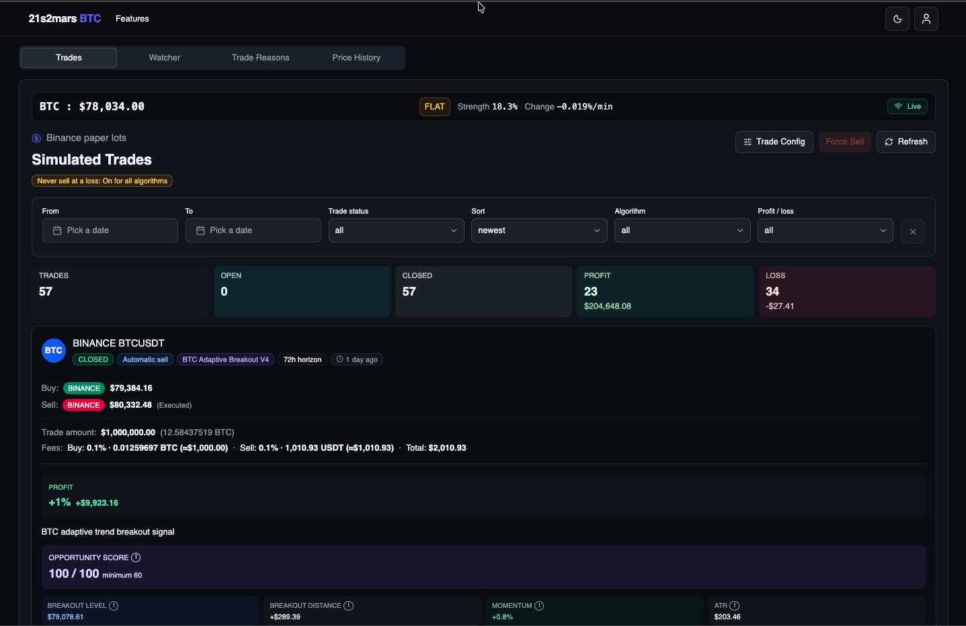This screenshot has height=626, width=966.
Task: Click the ATR value $203.46
Action: pos(727,617)
